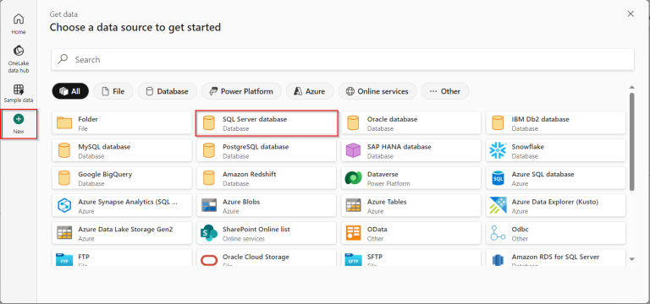This screenshot has height=304, width=650.
Task: Click the 'PostgreSQL database' label text
Action: click(256, 147)
